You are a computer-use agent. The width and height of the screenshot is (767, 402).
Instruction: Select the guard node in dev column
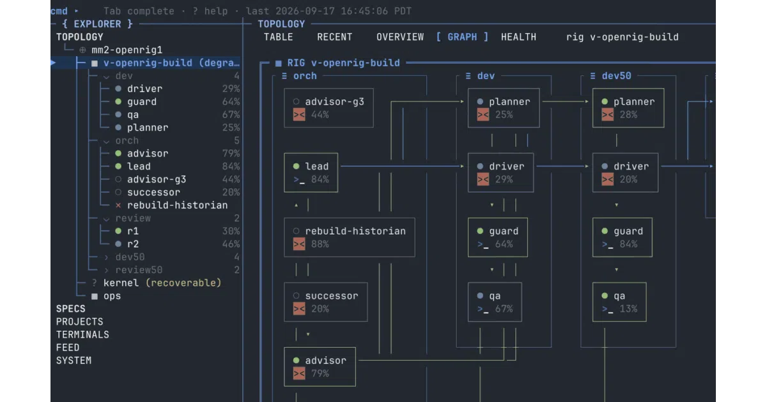coord(498,237)
